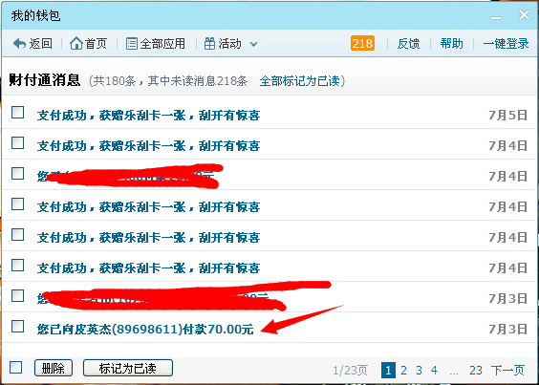Click the 活动 gift box icon
The height and width of the screenshot is (385, 539).
coord(209,44)
